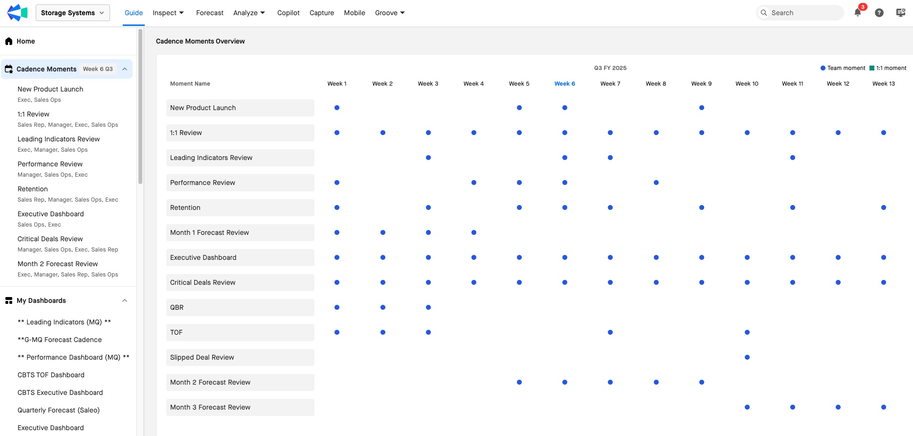Click the Cadence Moments calendar icon
Viewport: 913px width, 436px height.
(x=9, y=69)
